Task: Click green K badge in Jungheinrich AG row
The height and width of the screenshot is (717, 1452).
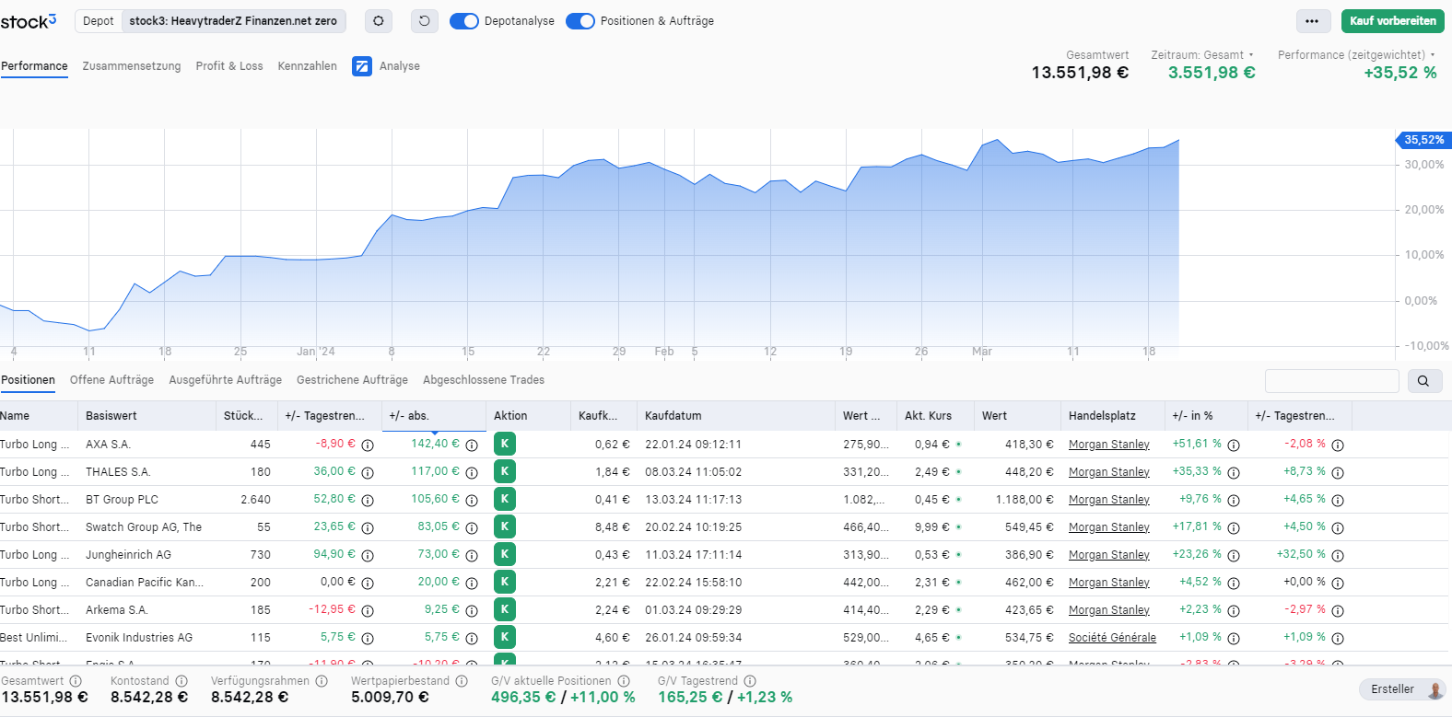Action: [505, 554]
